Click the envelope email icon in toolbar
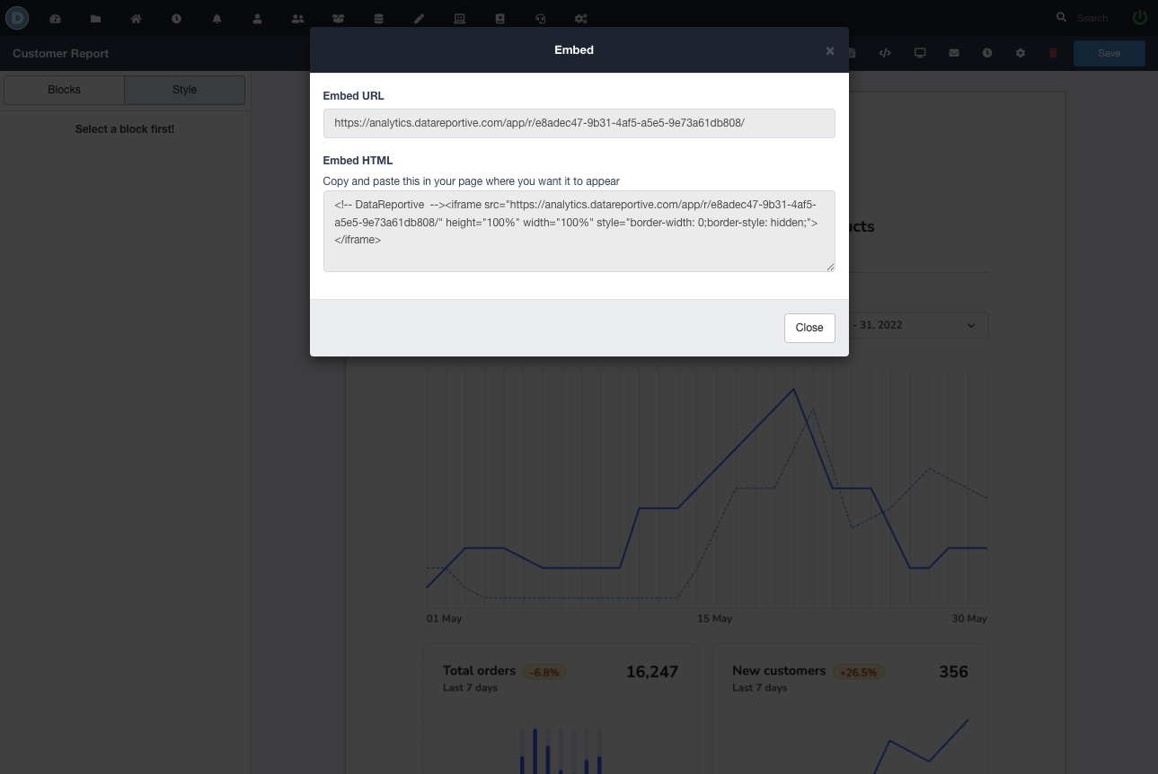 tap(953, 53)
